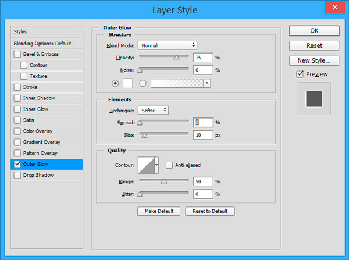Screen dimensions: 349x260
Task: Check the Inner Glow effect box
Action: pyautogui.click(x=17, y=109)
